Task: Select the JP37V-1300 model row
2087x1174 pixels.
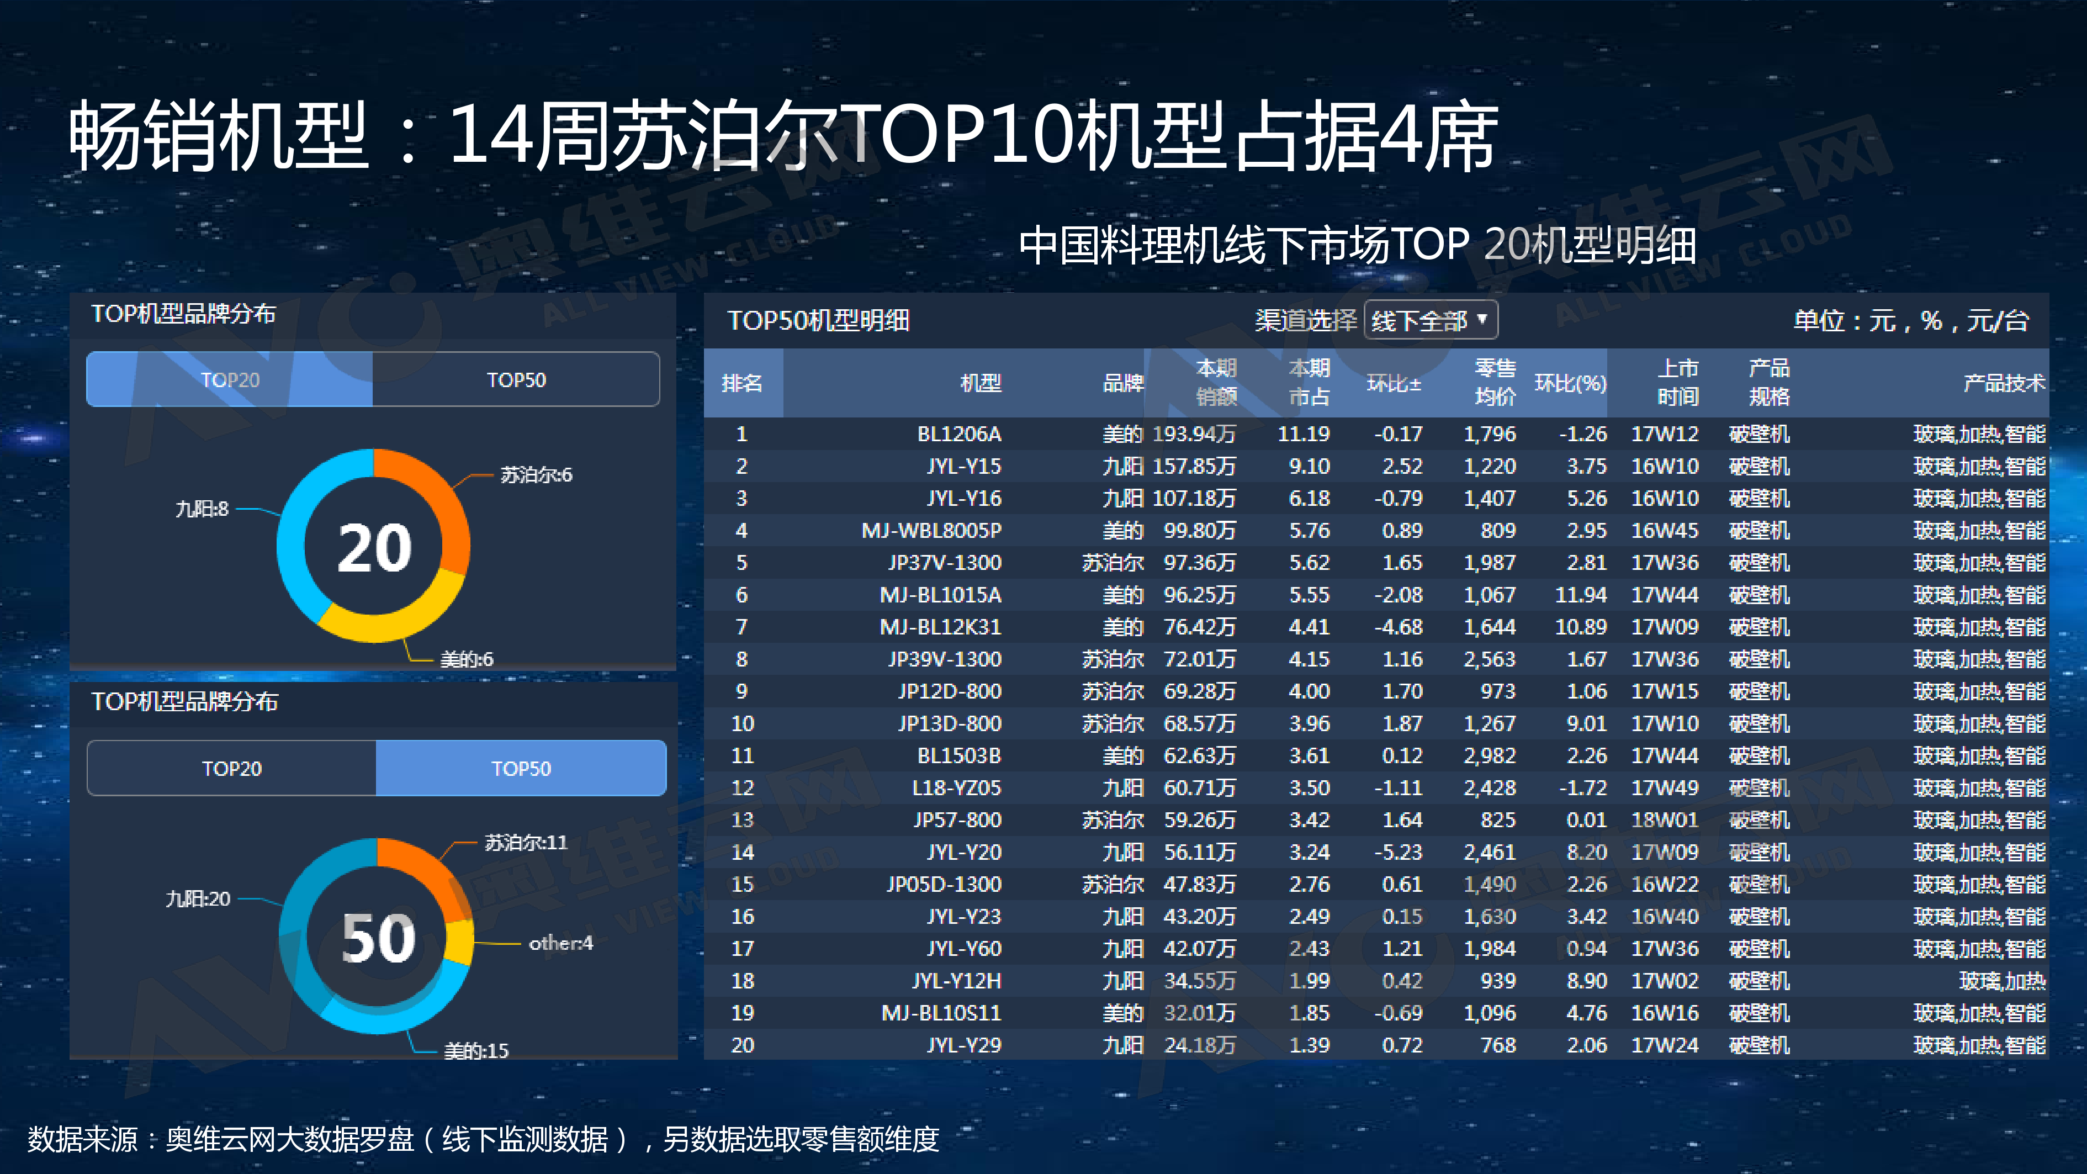Action: pos(944,562)
